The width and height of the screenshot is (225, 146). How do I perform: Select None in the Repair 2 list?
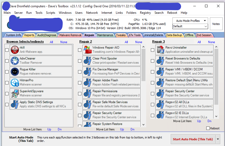click(139, 42)
